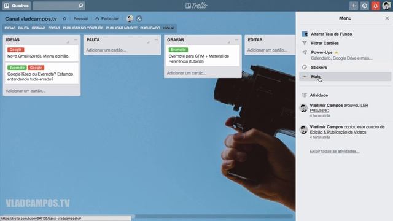Jump to PUBLICADO in list bar
Screen dimensions: 393x221
pyautogui.click(x=150, y=28)
